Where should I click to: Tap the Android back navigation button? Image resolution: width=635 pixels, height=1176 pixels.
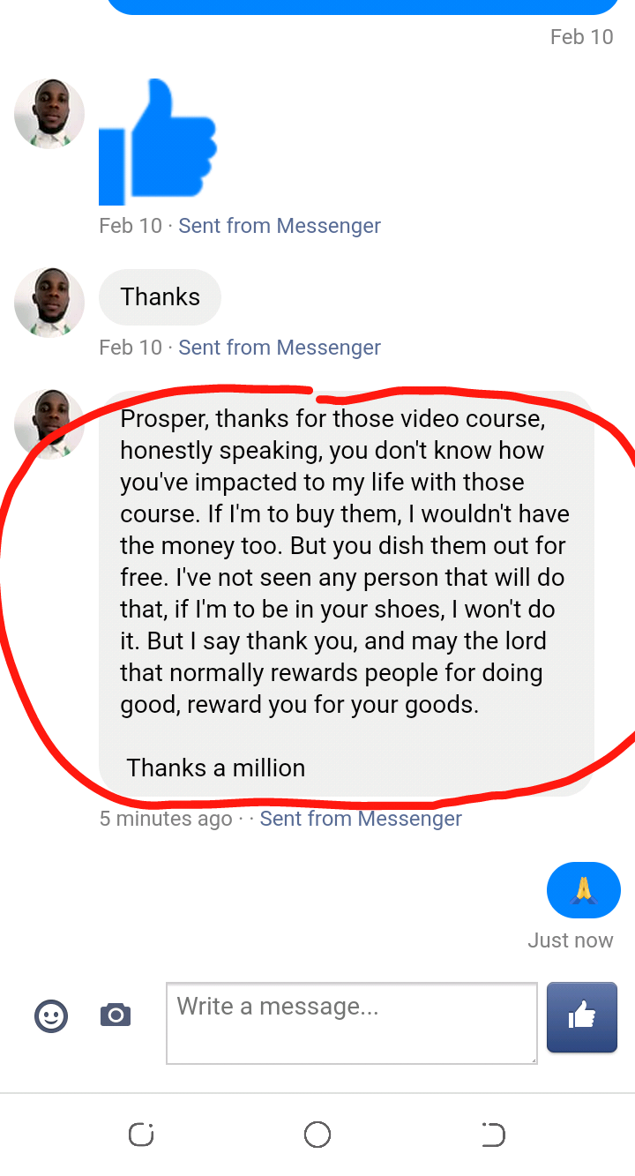[494, 1135]
